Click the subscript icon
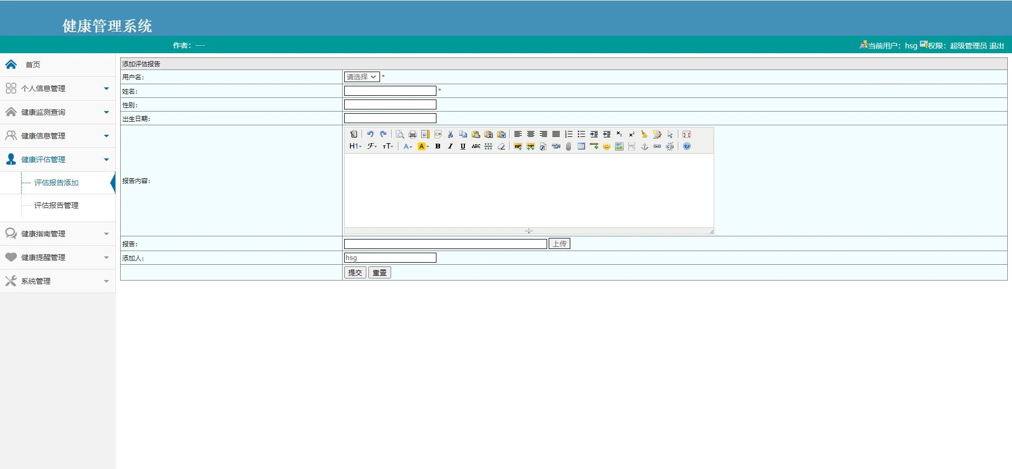Viewport: 1012px width, 469px height. (x=619, y=134)
